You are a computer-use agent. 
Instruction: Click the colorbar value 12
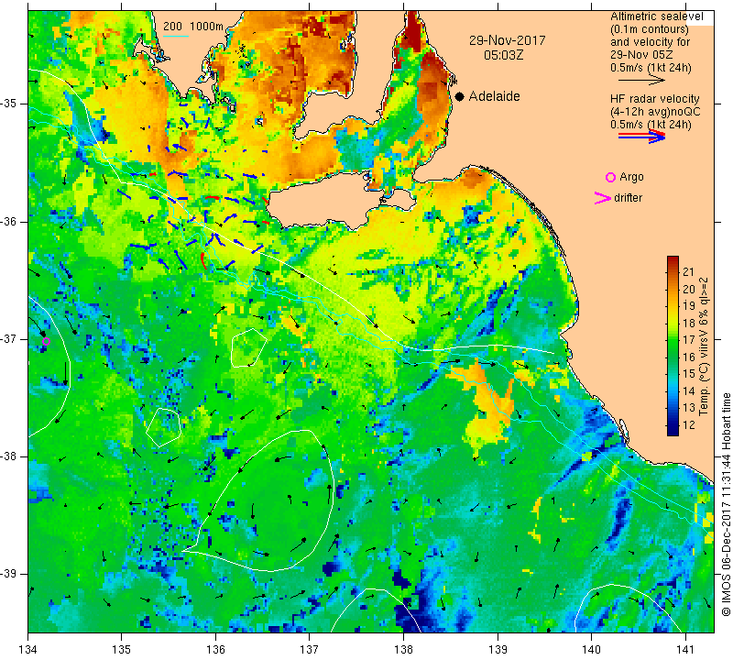(689, 424)
